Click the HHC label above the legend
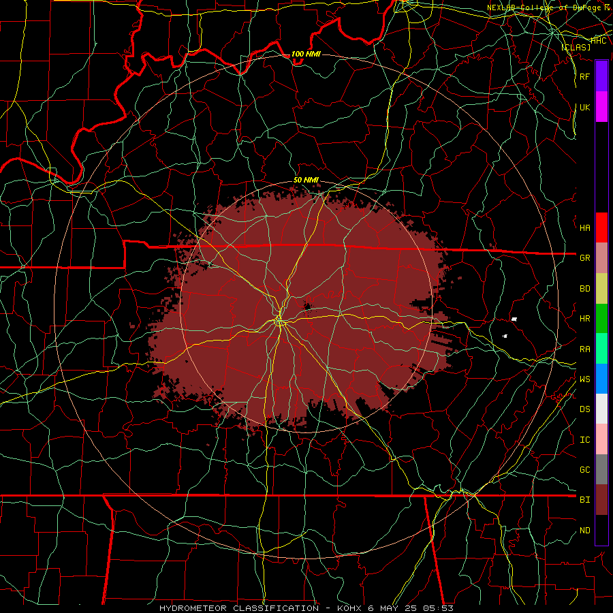Screen dimensions: 613x613 pyautogui.click(x=598, y=41)
